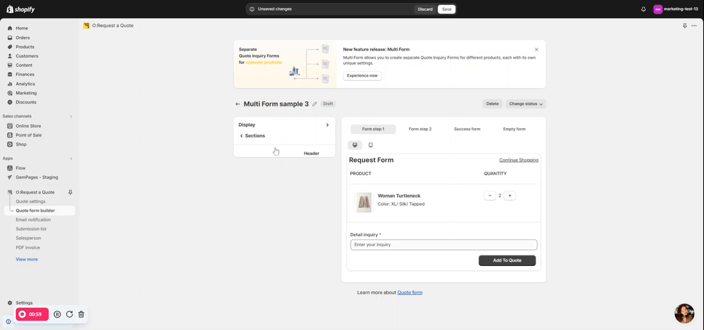
Task: Select the Form step 2 tab
Action: (419, 129)
